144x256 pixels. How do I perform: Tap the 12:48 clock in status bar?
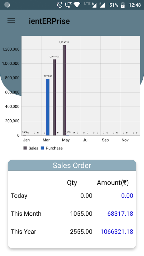pos(135,5)
